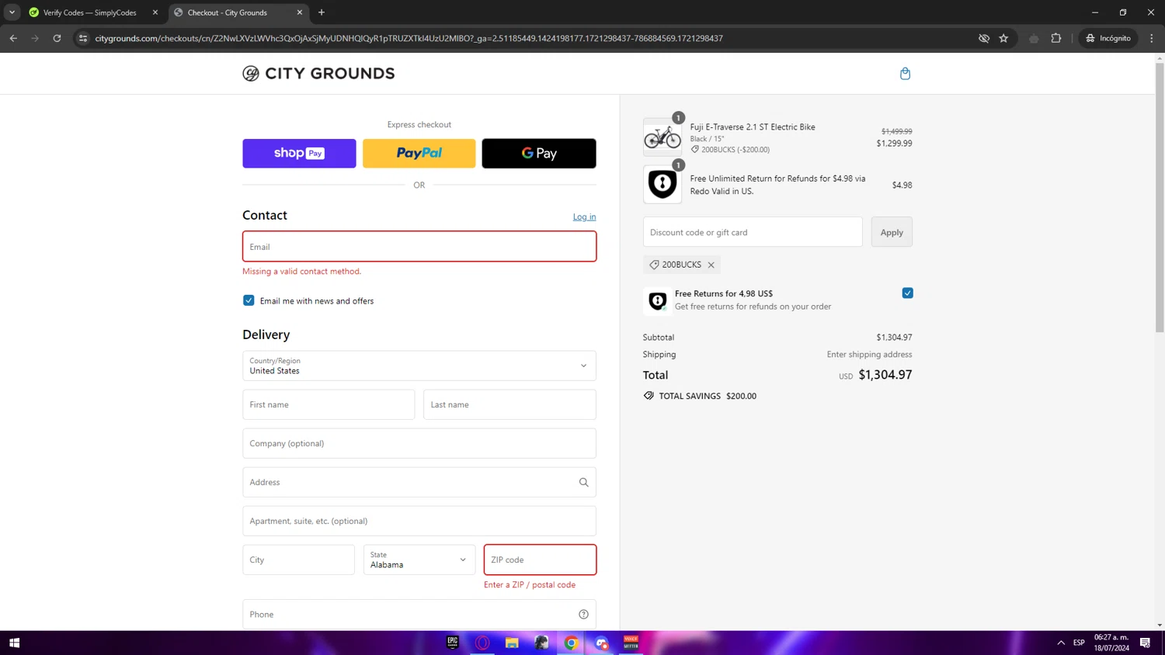Close the Checkout City Grounds tab
Screen dimensions: 1165x655
(x=300, y=12)
